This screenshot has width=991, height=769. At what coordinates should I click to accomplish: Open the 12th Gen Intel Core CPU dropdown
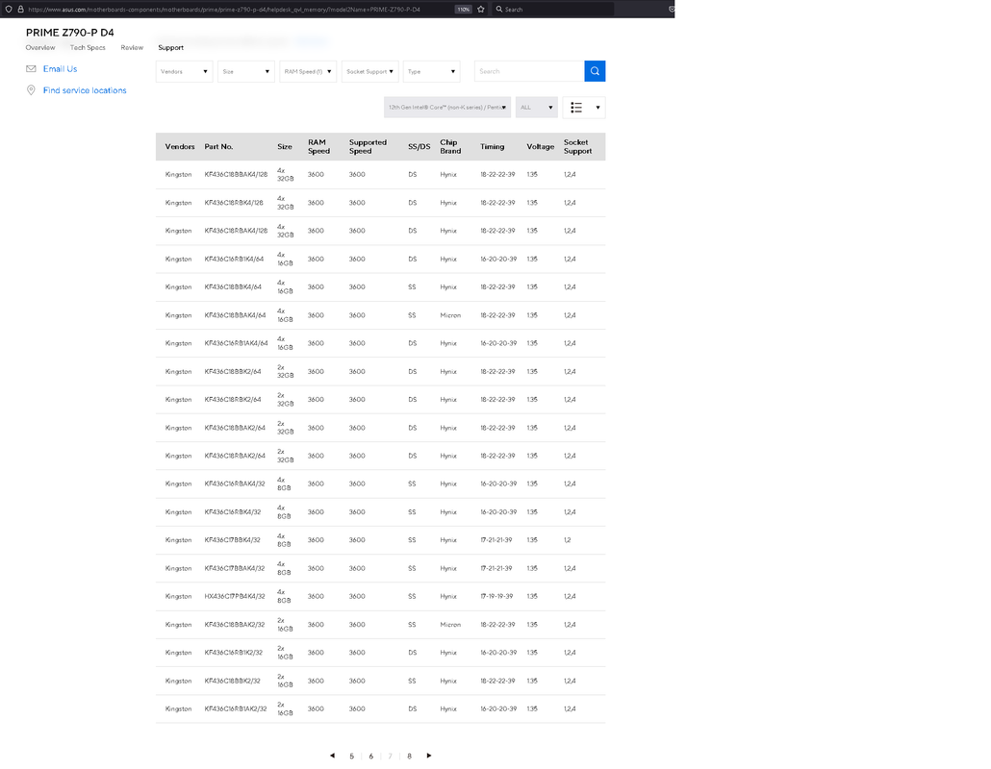(x=447, y=108)
